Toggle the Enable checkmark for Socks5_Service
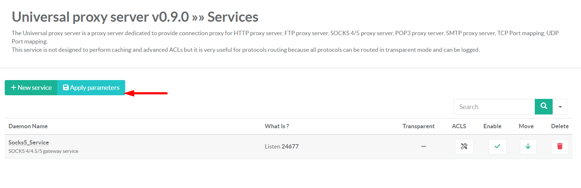 tap(497, 147)
